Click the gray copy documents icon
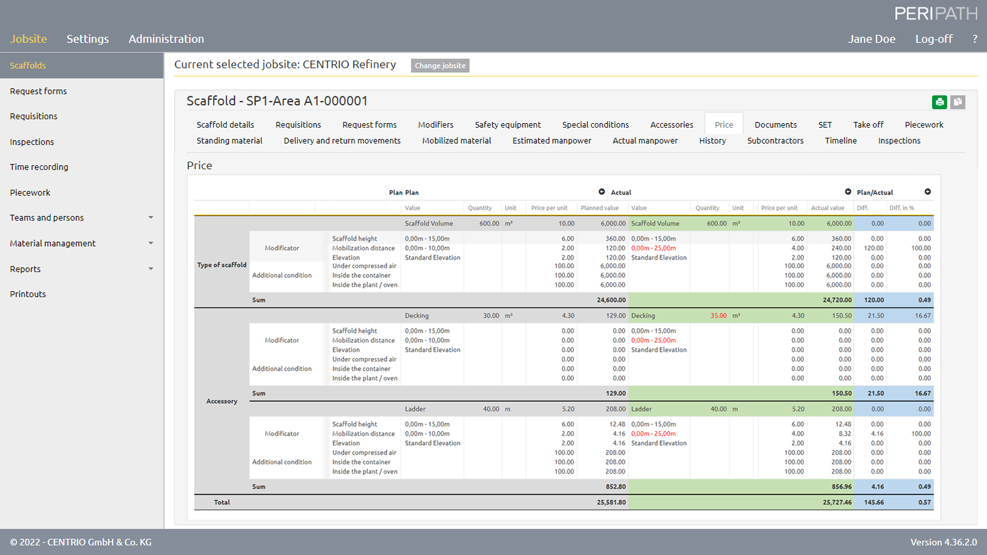This screenshot has height=555, width=987. click(x=957, y=102)
